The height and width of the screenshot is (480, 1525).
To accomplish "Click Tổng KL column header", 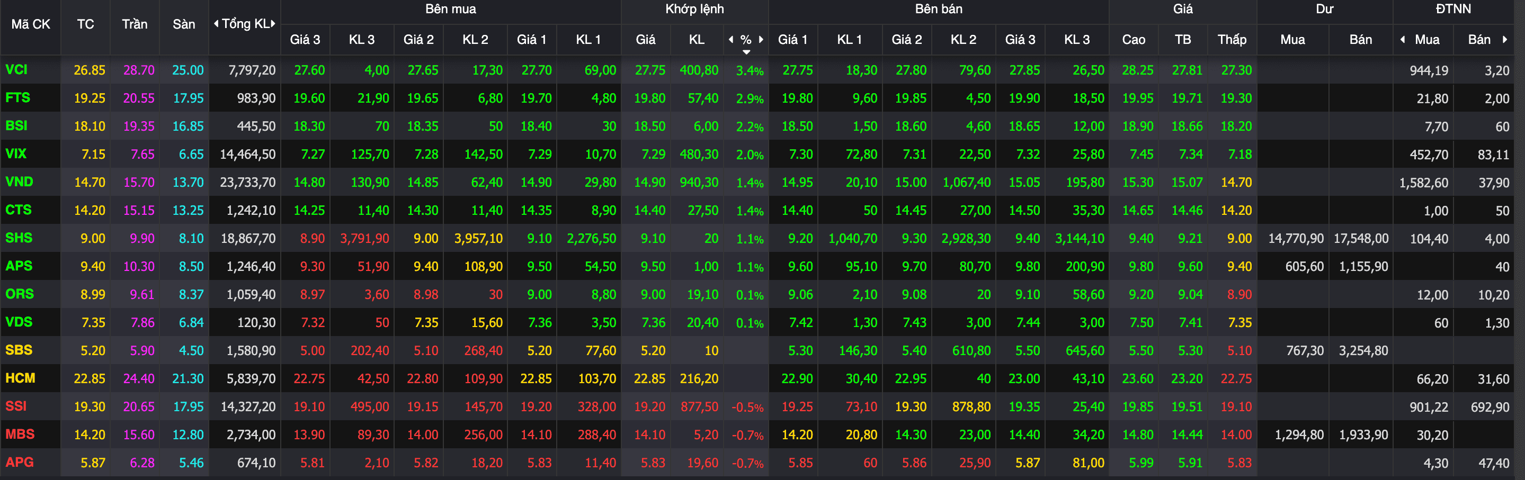I will pos(245,24).
